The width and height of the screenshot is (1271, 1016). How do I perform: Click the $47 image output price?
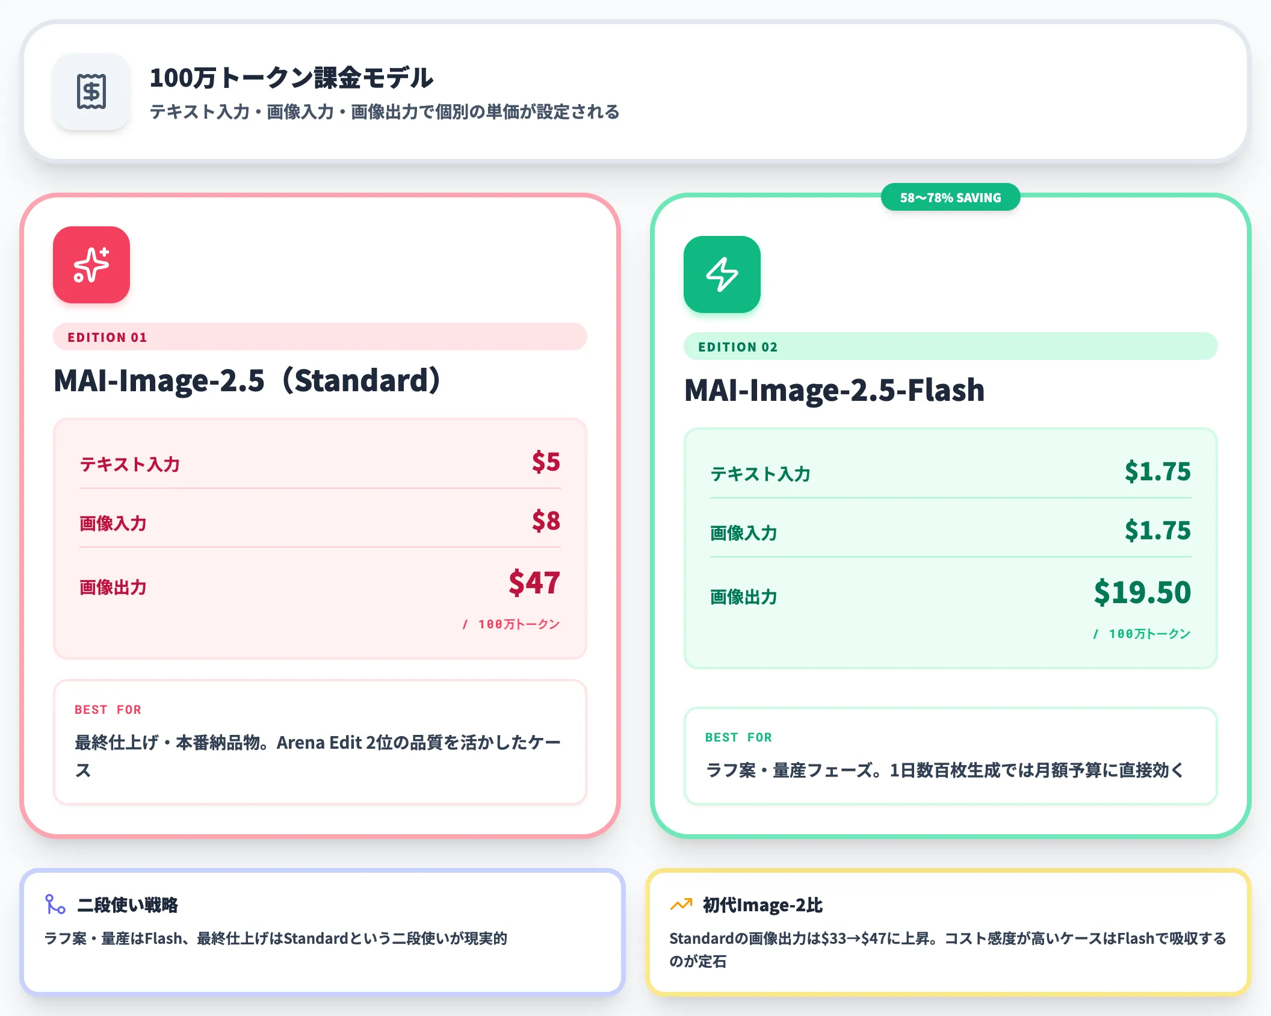tap(534, 583)
